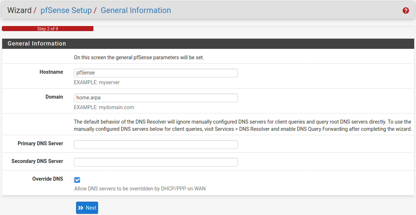
Task: Select the General Information breadcrumb
Action: (x=136, y=10)
